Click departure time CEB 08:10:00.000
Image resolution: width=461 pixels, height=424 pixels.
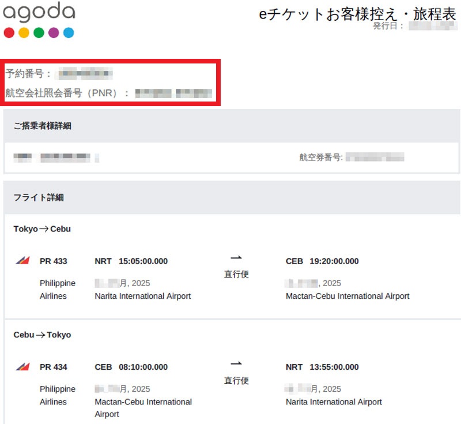click(131, 367)
